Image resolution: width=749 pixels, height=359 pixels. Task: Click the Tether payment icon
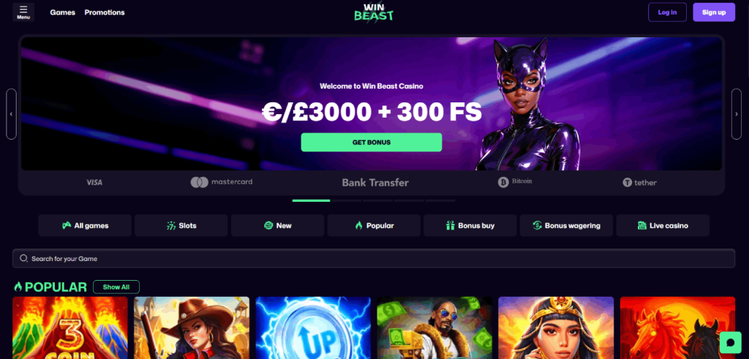639,182
